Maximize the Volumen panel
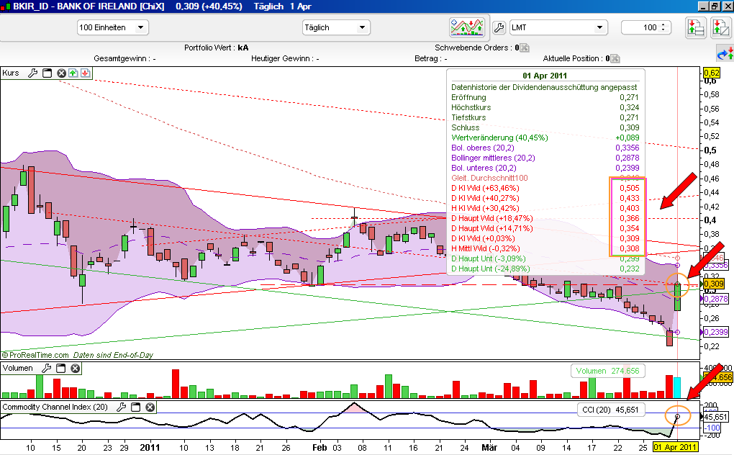The image size is (734, 455). point(61,369)
